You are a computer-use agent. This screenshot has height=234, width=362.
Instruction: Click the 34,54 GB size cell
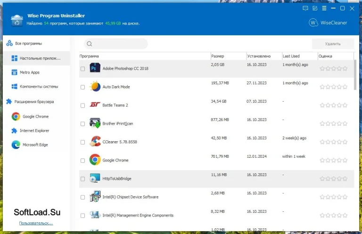pos(219,101)
